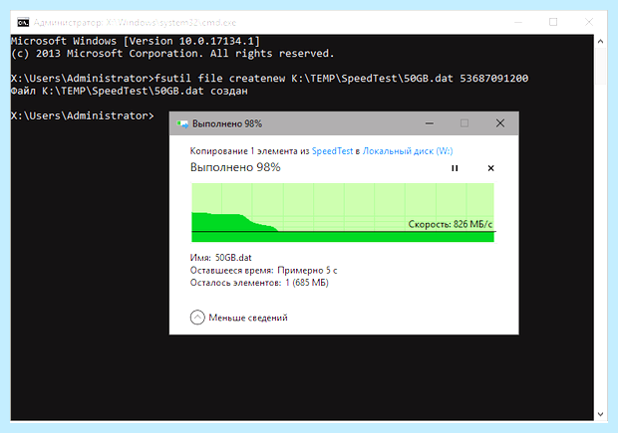Click the cmd scrollbar up arrow
Image resolution: width=618 pixels, height=433 pixels.
(600, 41)
